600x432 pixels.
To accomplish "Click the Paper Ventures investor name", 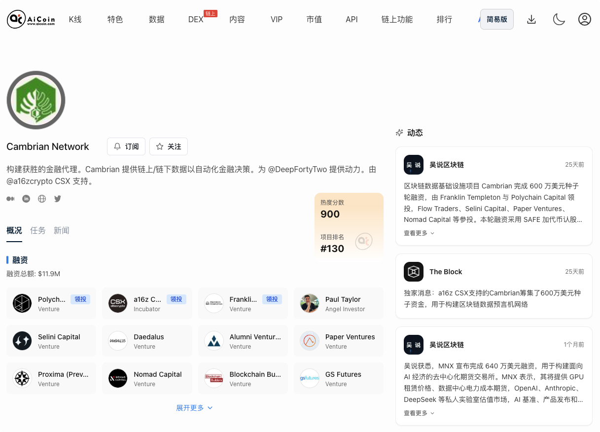I will tap(350, 337).
